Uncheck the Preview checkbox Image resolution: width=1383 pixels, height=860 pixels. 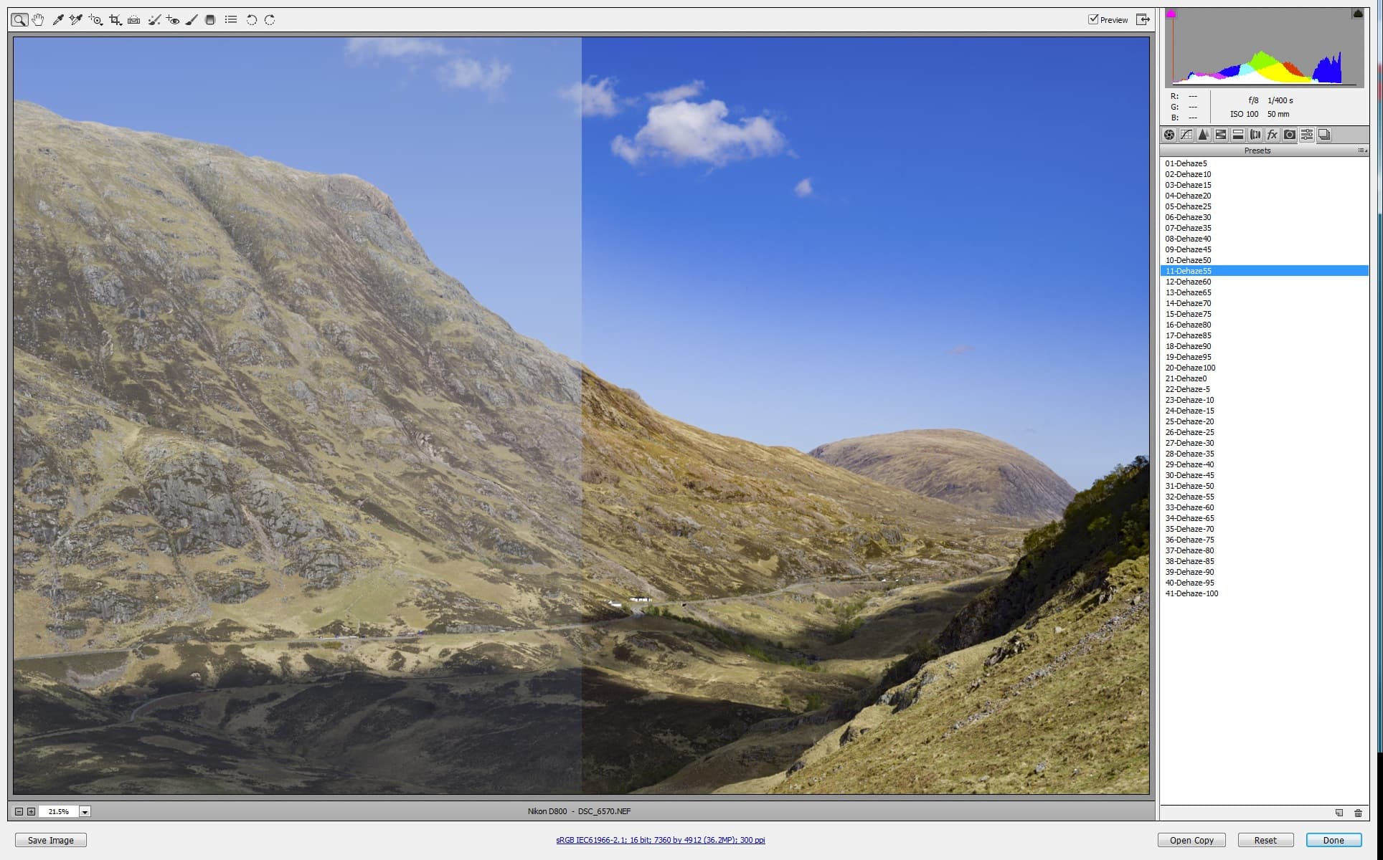(x=1095, y=19)
